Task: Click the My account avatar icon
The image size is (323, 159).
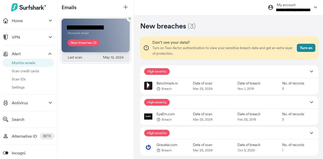Action: pyautogui.click(x=271, y=7)
